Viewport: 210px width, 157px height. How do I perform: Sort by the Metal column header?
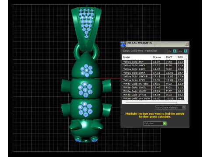136,57
